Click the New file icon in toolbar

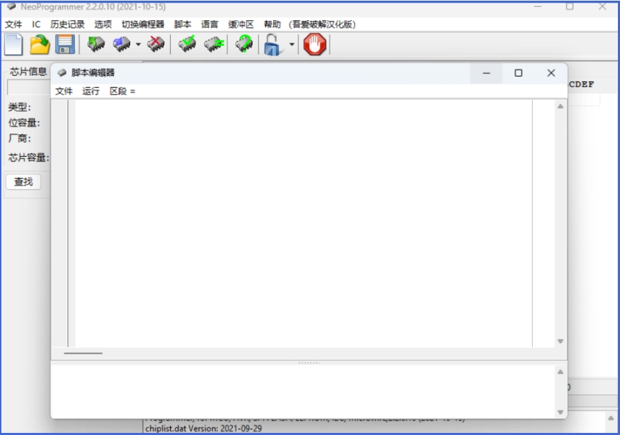click(13, 45)
